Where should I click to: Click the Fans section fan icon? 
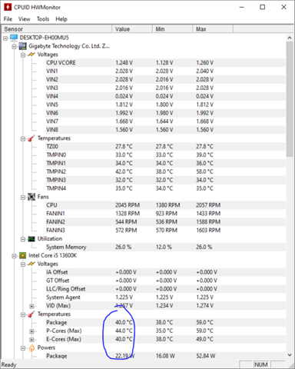coord(31,197)
